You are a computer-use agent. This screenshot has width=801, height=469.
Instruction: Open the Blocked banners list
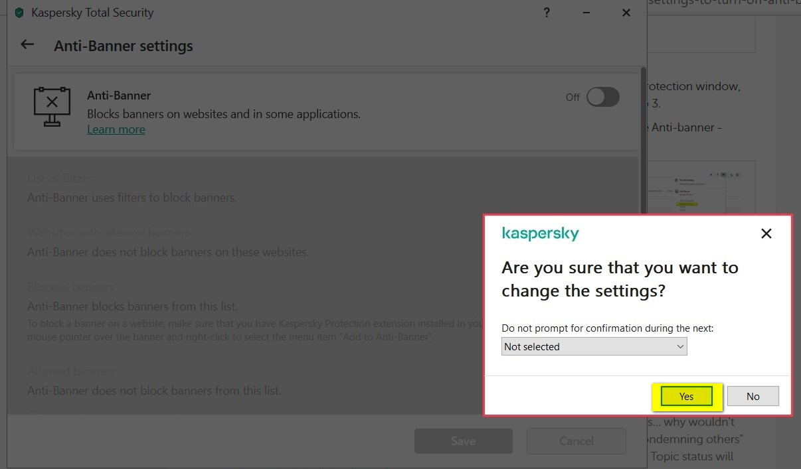pos(70,287)
